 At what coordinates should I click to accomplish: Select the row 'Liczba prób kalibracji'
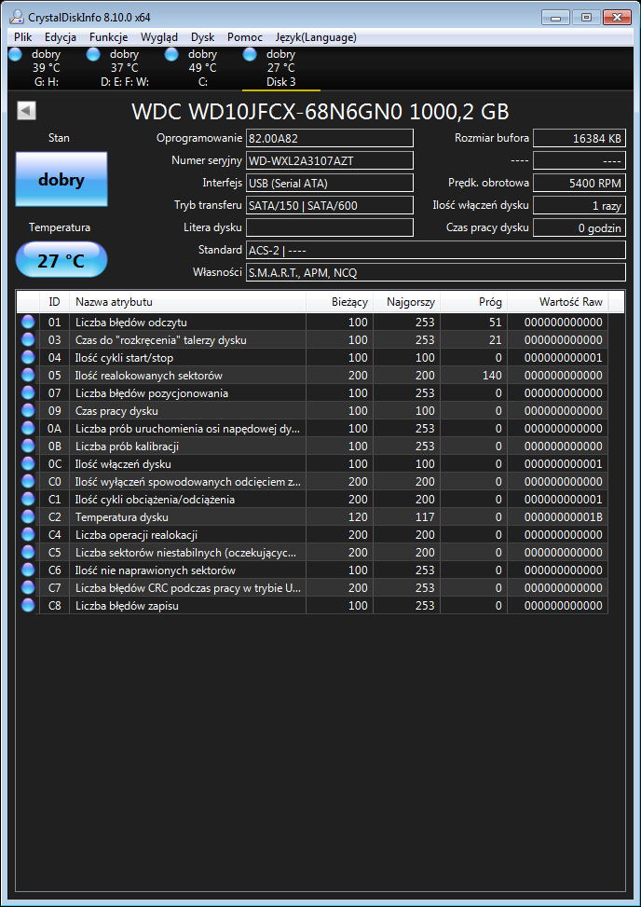312,447
